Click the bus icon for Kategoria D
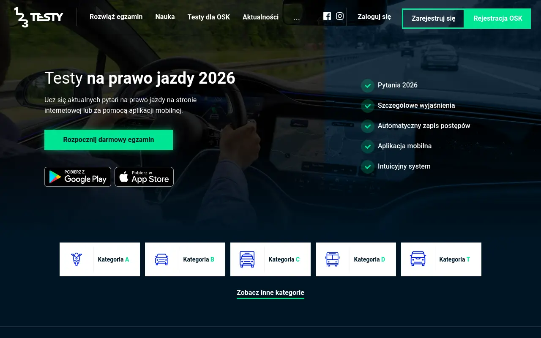Image resolution: width=541 pixels, height=338 pixels. [x=333, y=259]
